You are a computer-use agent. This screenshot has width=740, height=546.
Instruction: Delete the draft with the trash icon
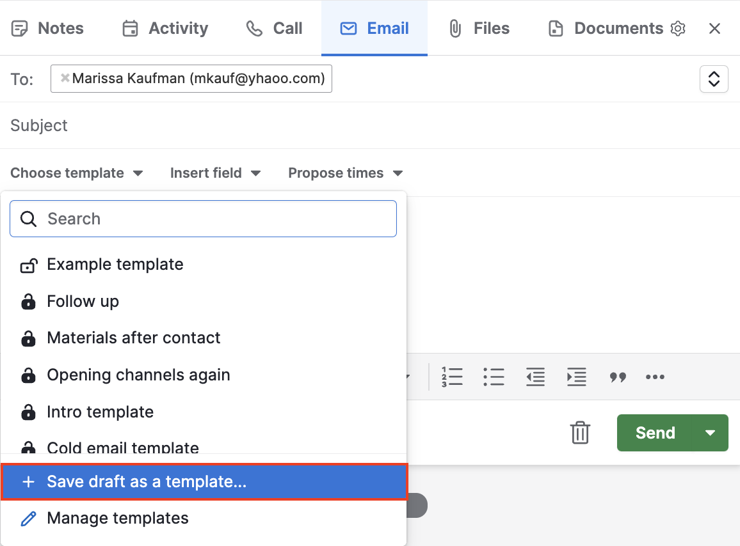click(x=580, y=433)
